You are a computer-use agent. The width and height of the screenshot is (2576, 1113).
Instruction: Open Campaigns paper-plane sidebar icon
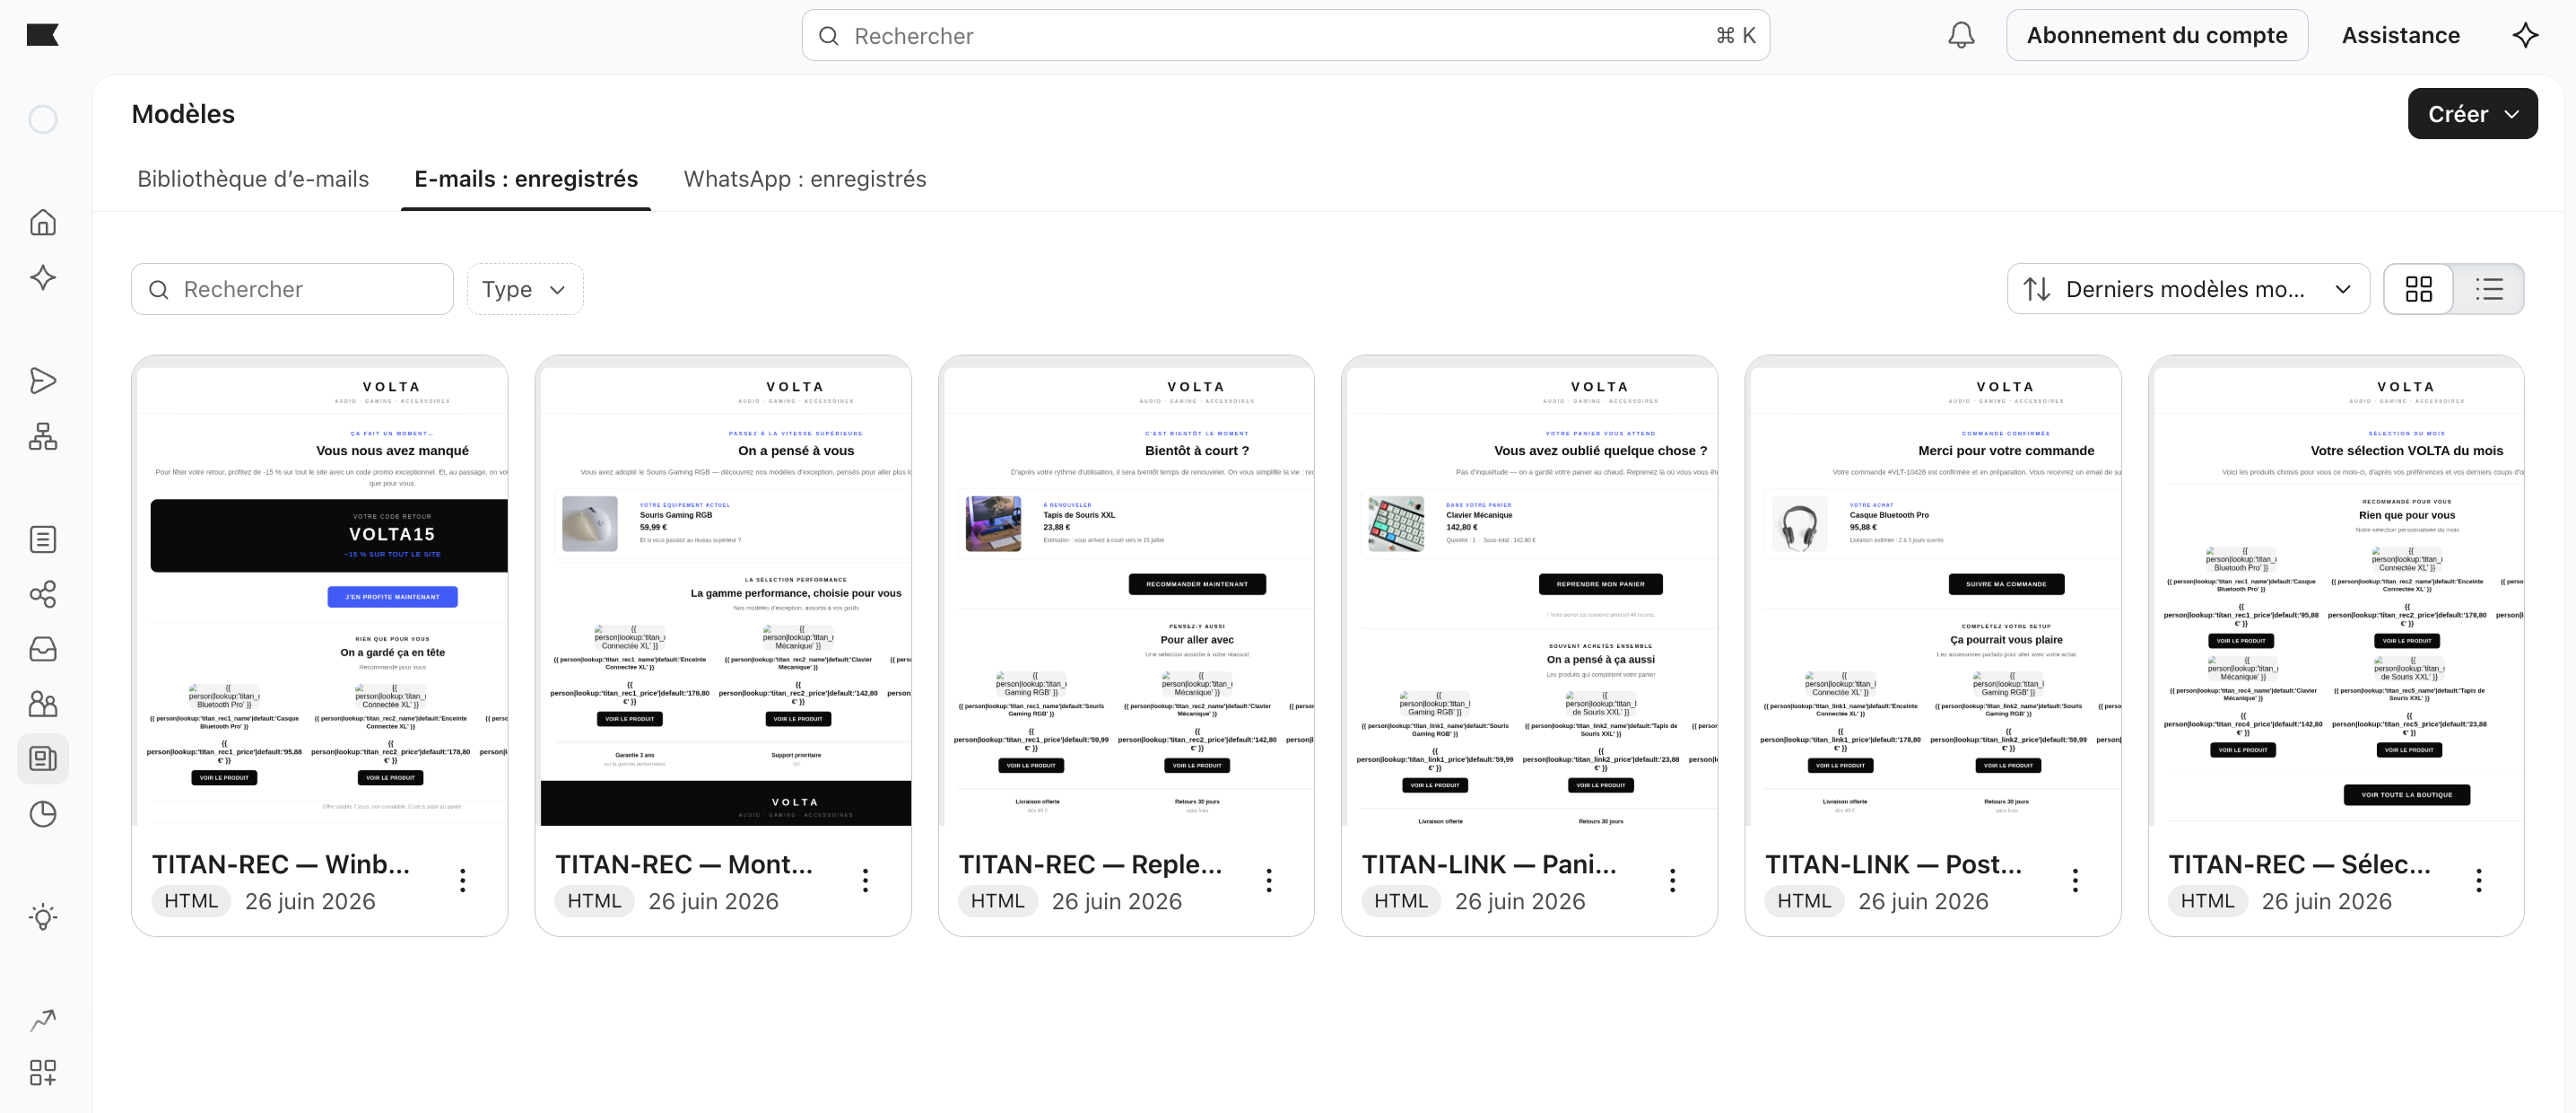[x=43, y=381]
